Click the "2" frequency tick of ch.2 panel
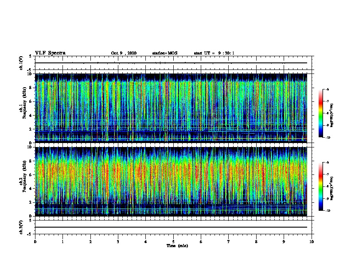 click(31, 202)
